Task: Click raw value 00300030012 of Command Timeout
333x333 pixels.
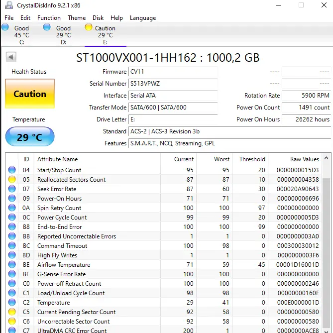Action: pyautogui.click(x=298, y=245)
